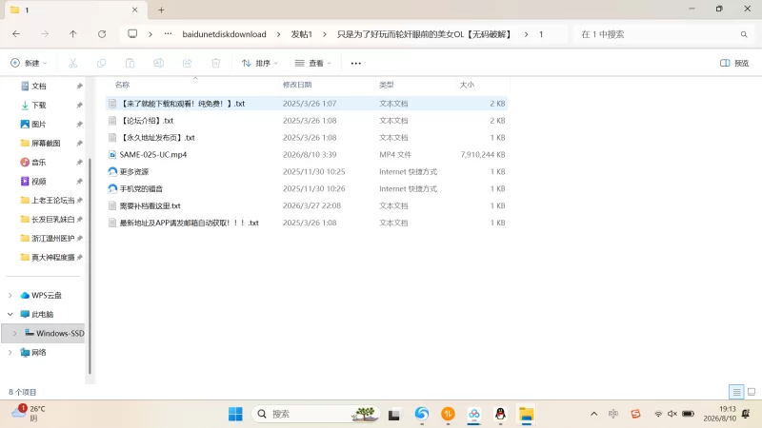Open the 排序 (Sort) dropdown
This screenshot has height=428, width=762.
pos(259,63)
